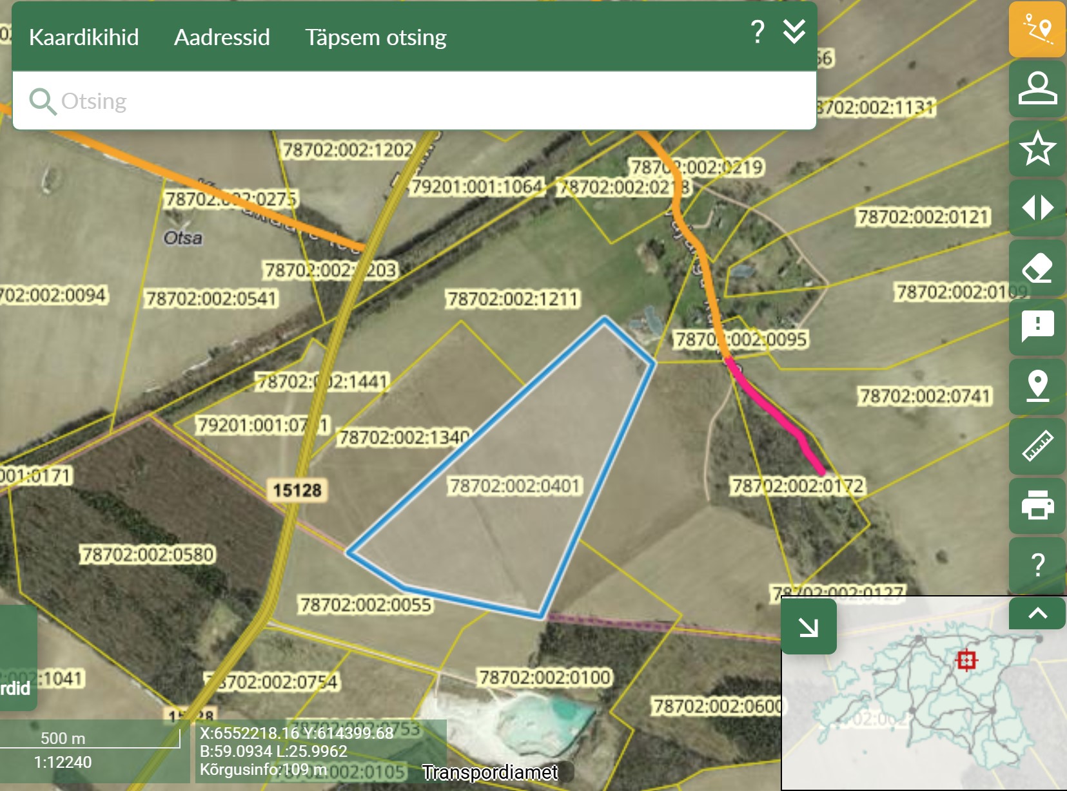This screenshot has width=1067, height=791.
Task: Print the map with printer icon
Action: (x=1037, y=505)
